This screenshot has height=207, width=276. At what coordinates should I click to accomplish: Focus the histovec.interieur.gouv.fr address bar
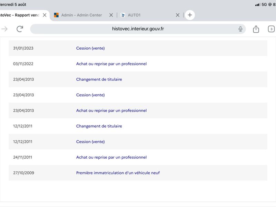138,29
